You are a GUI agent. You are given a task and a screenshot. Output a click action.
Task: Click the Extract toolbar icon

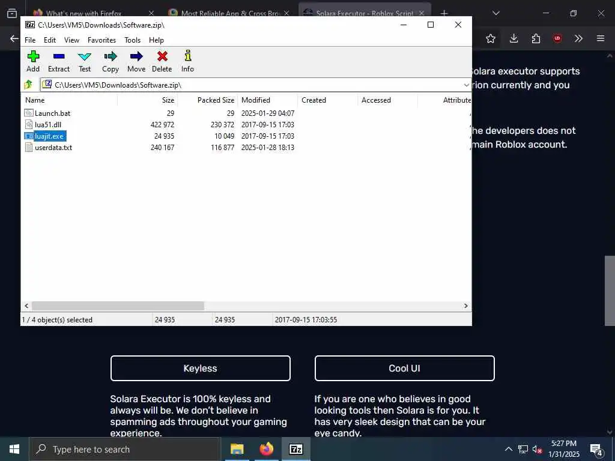pyautogui.click(x=59, y=56)
